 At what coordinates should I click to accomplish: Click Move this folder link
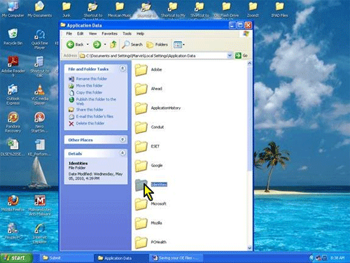point(90,85)
